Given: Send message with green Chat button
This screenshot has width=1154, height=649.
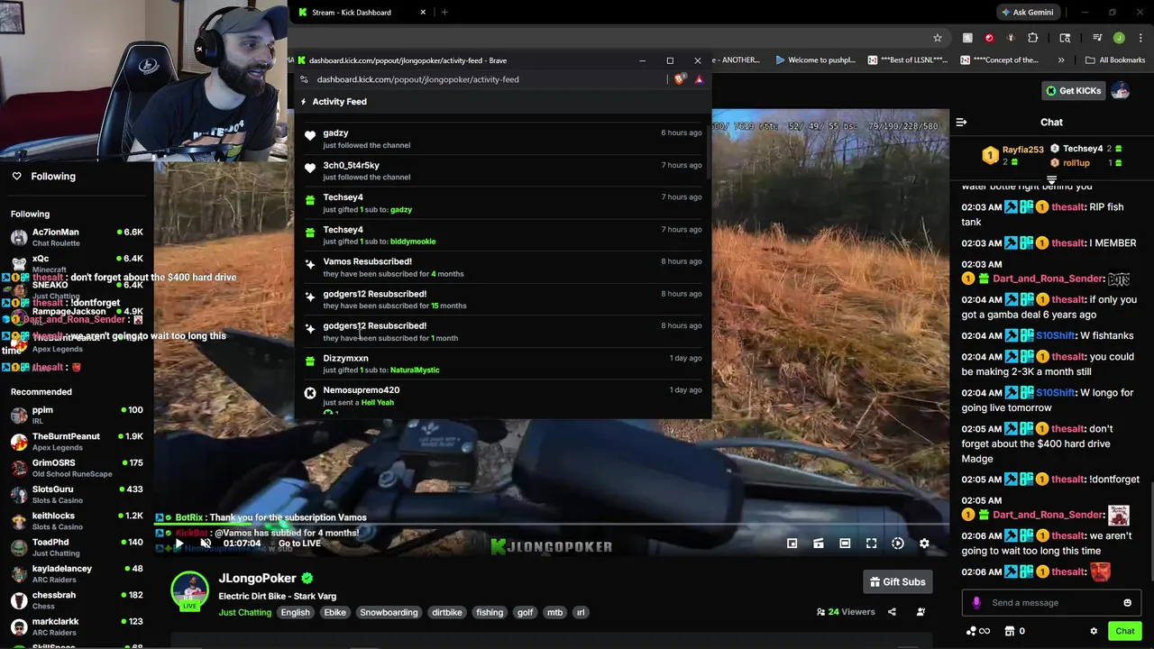Looking at the screenshot, I should click(1124, 631).
